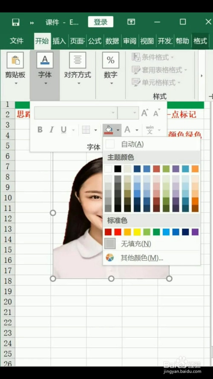Select standard purple swatch

pos(195,232)
